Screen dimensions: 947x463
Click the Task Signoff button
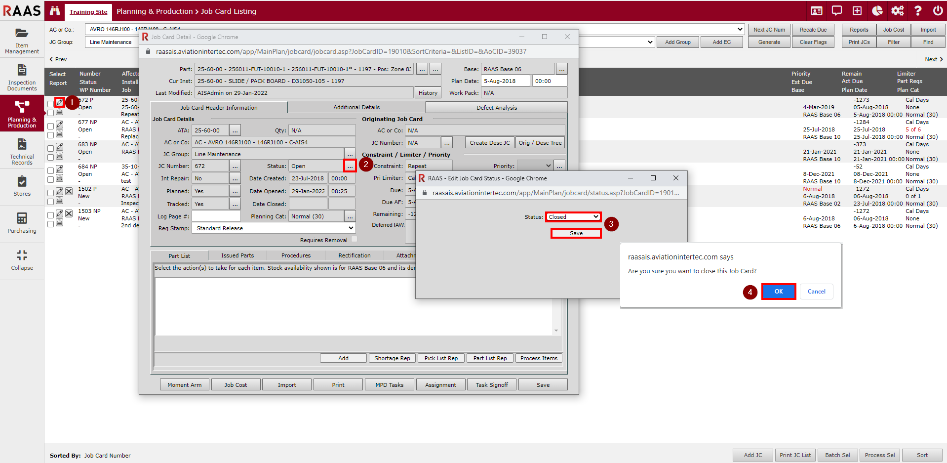tap(492, 385)
